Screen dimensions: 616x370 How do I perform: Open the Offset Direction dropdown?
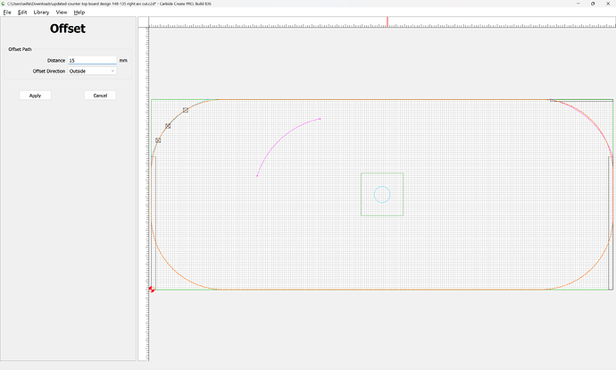pyautogui.click(x=92, y=71)
